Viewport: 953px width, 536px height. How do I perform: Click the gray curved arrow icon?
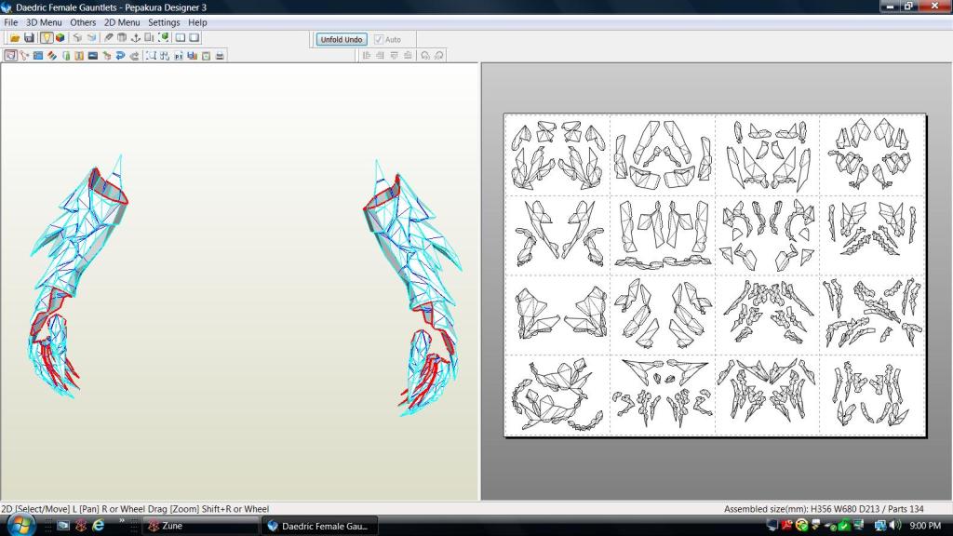coord(134,55)
